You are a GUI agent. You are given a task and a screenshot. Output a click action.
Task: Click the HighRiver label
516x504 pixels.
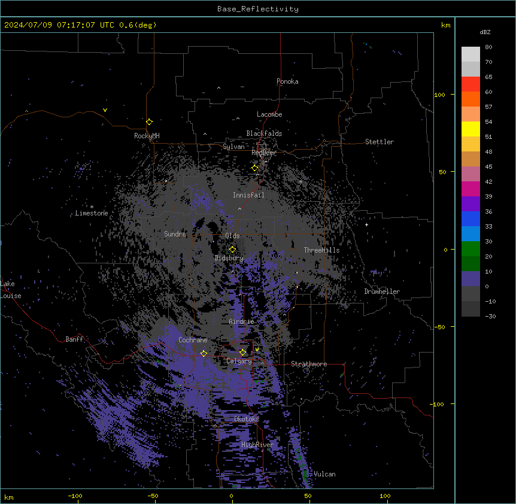click(257, 445)
